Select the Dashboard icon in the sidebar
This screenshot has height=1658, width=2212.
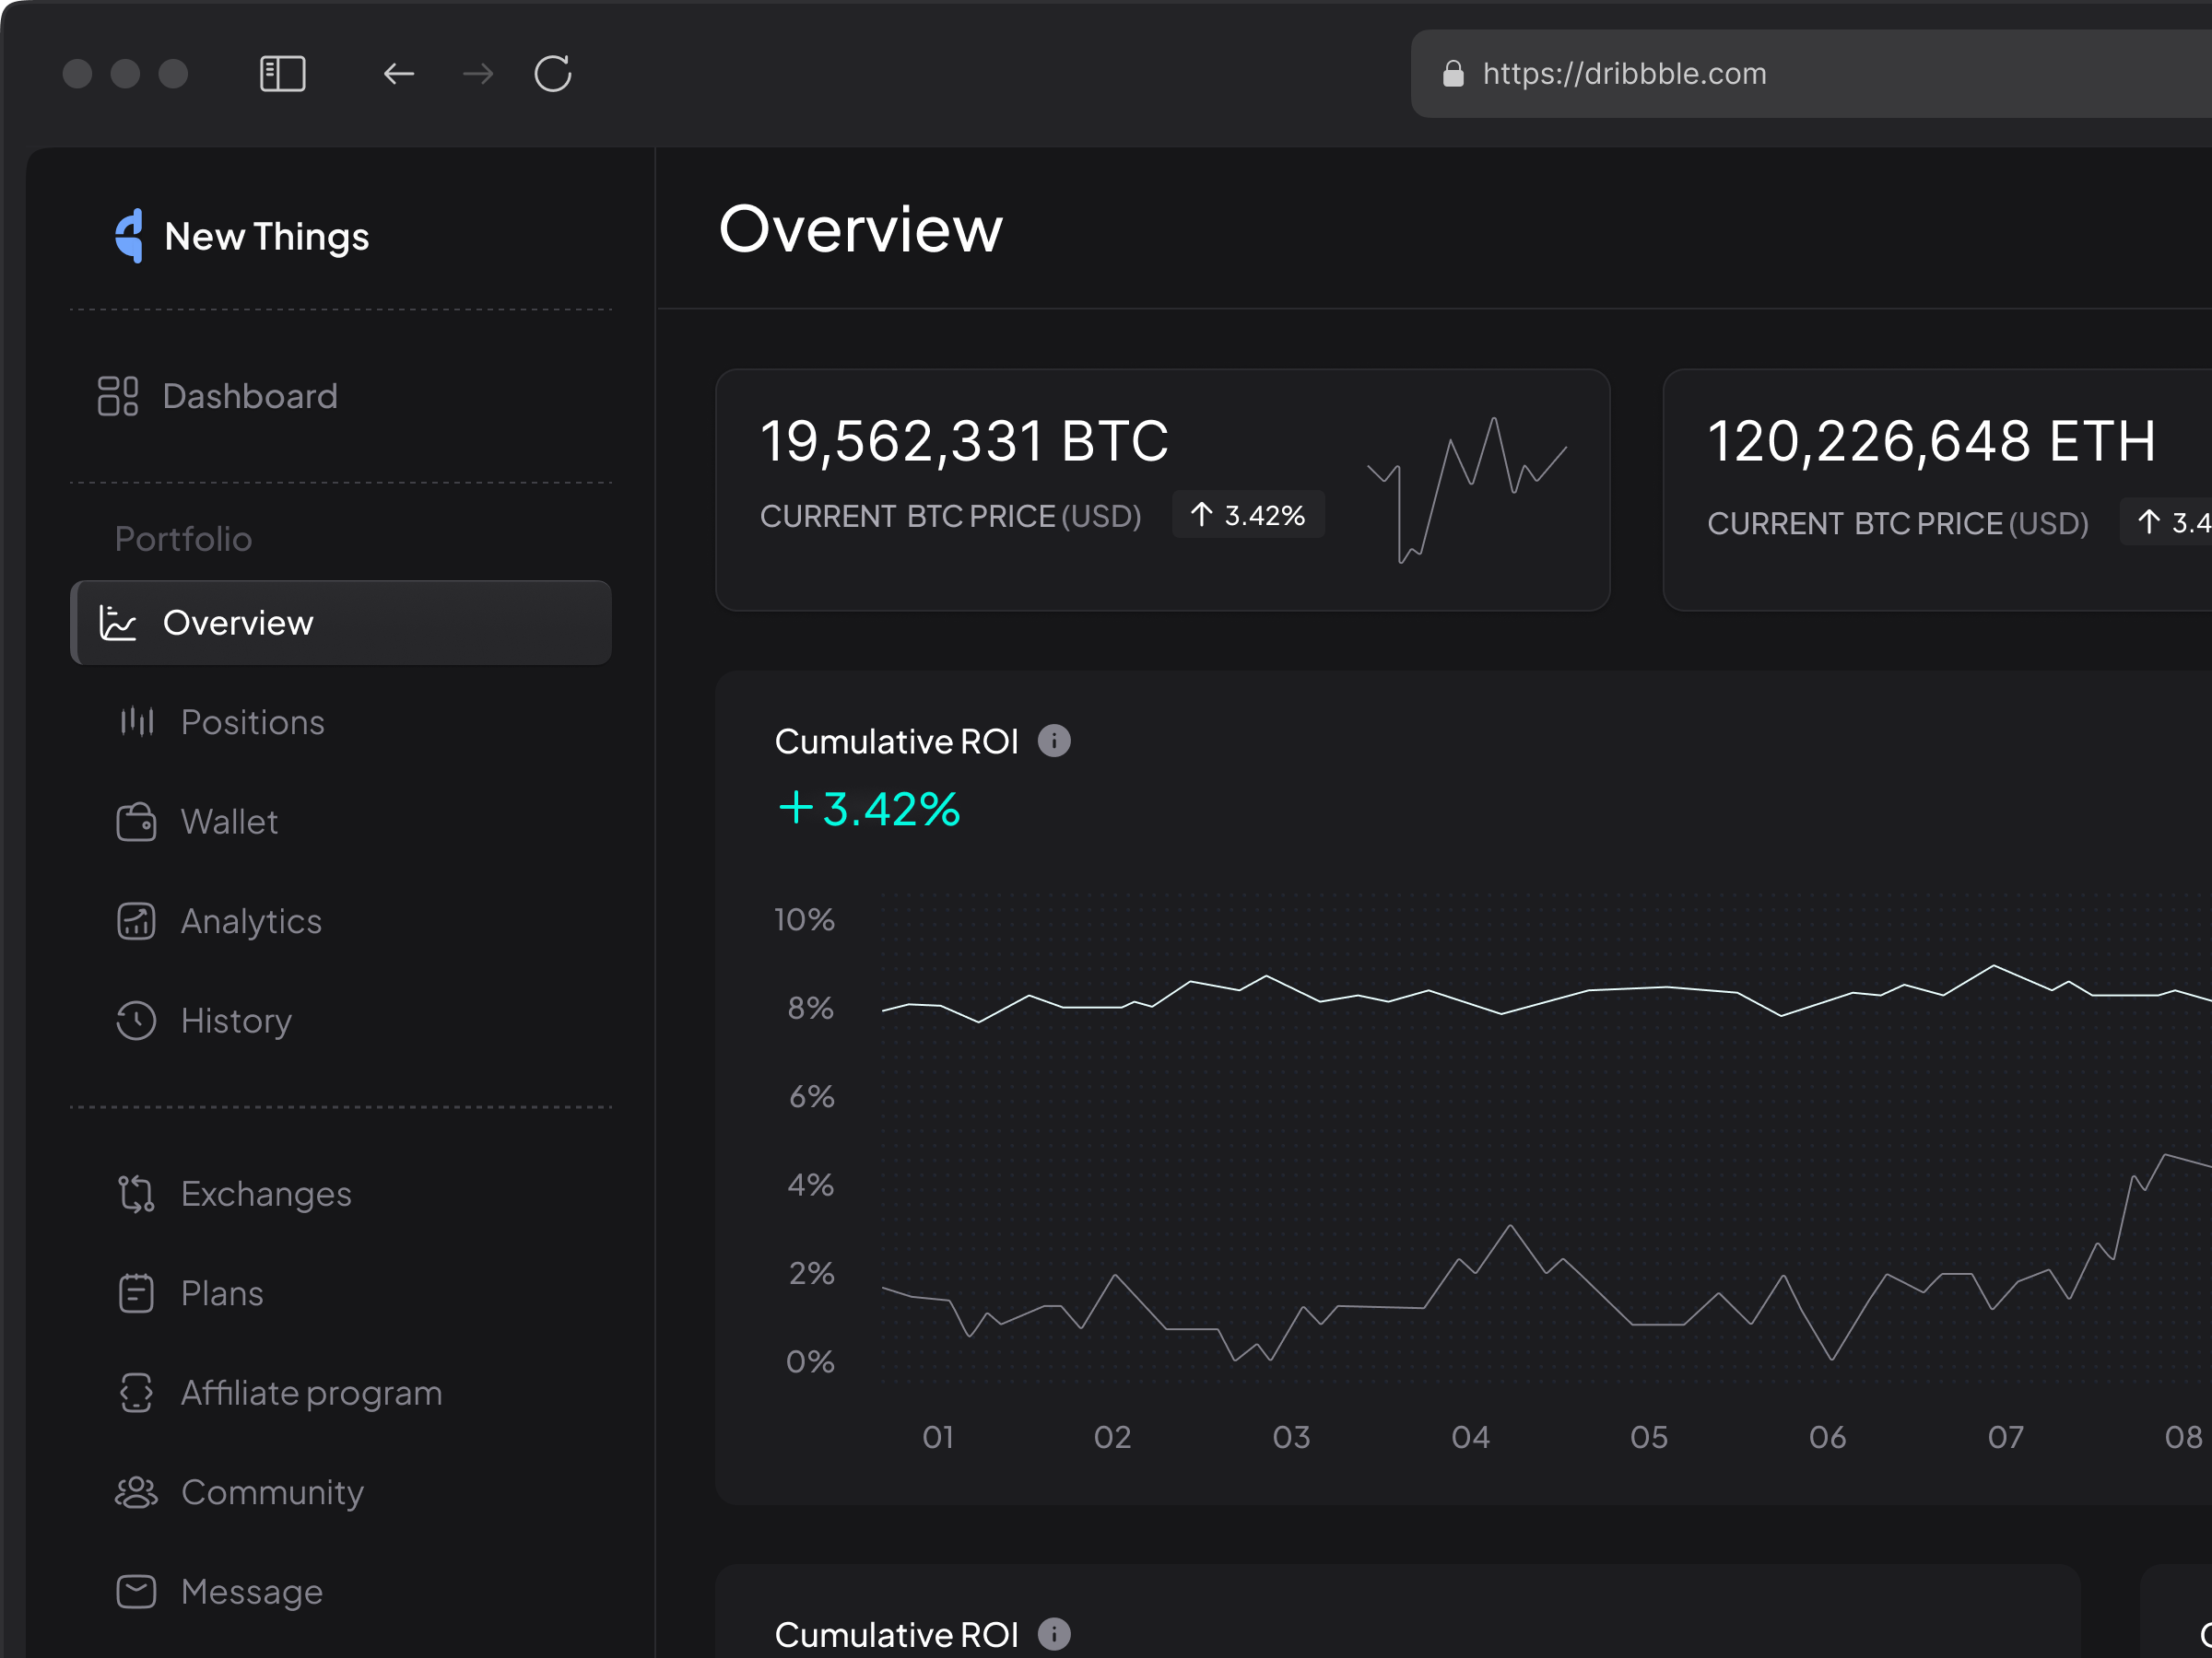pyautogui.click(x=117, y=396)
